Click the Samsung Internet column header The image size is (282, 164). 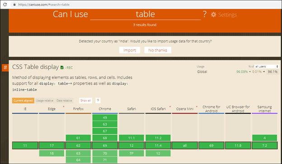[264, 109]
